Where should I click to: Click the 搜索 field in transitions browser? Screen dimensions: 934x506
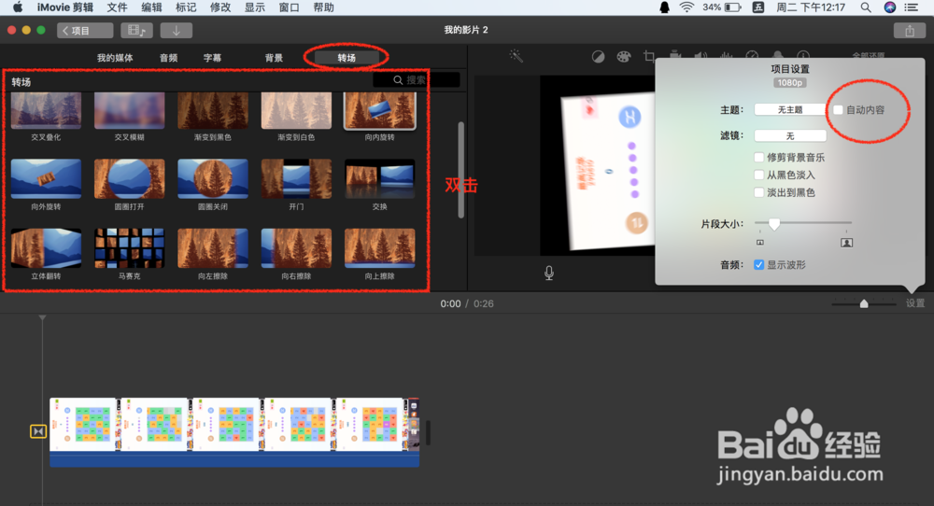417,79
